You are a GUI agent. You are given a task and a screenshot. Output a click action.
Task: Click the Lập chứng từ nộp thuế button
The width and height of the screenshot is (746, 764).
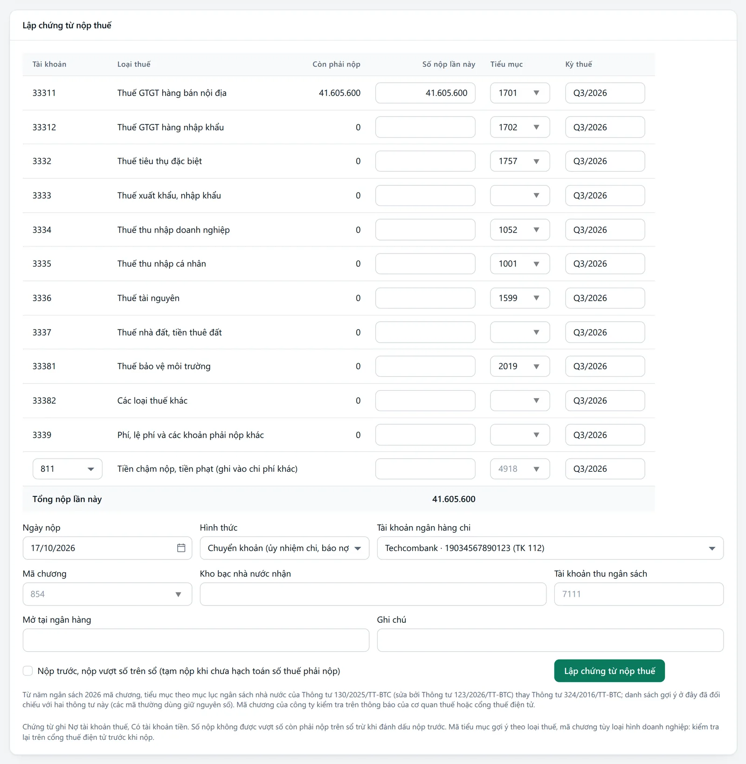[609, 671]
